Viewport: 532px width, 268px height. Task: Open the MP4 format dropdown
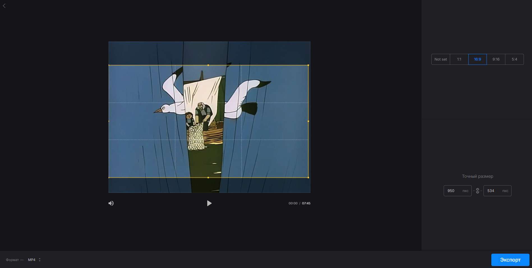(32, 260)
